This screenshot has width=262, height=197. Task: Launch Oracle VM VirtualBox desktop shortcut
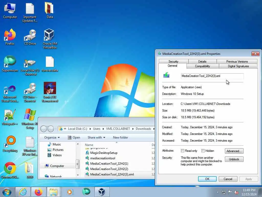click(50, 39)
